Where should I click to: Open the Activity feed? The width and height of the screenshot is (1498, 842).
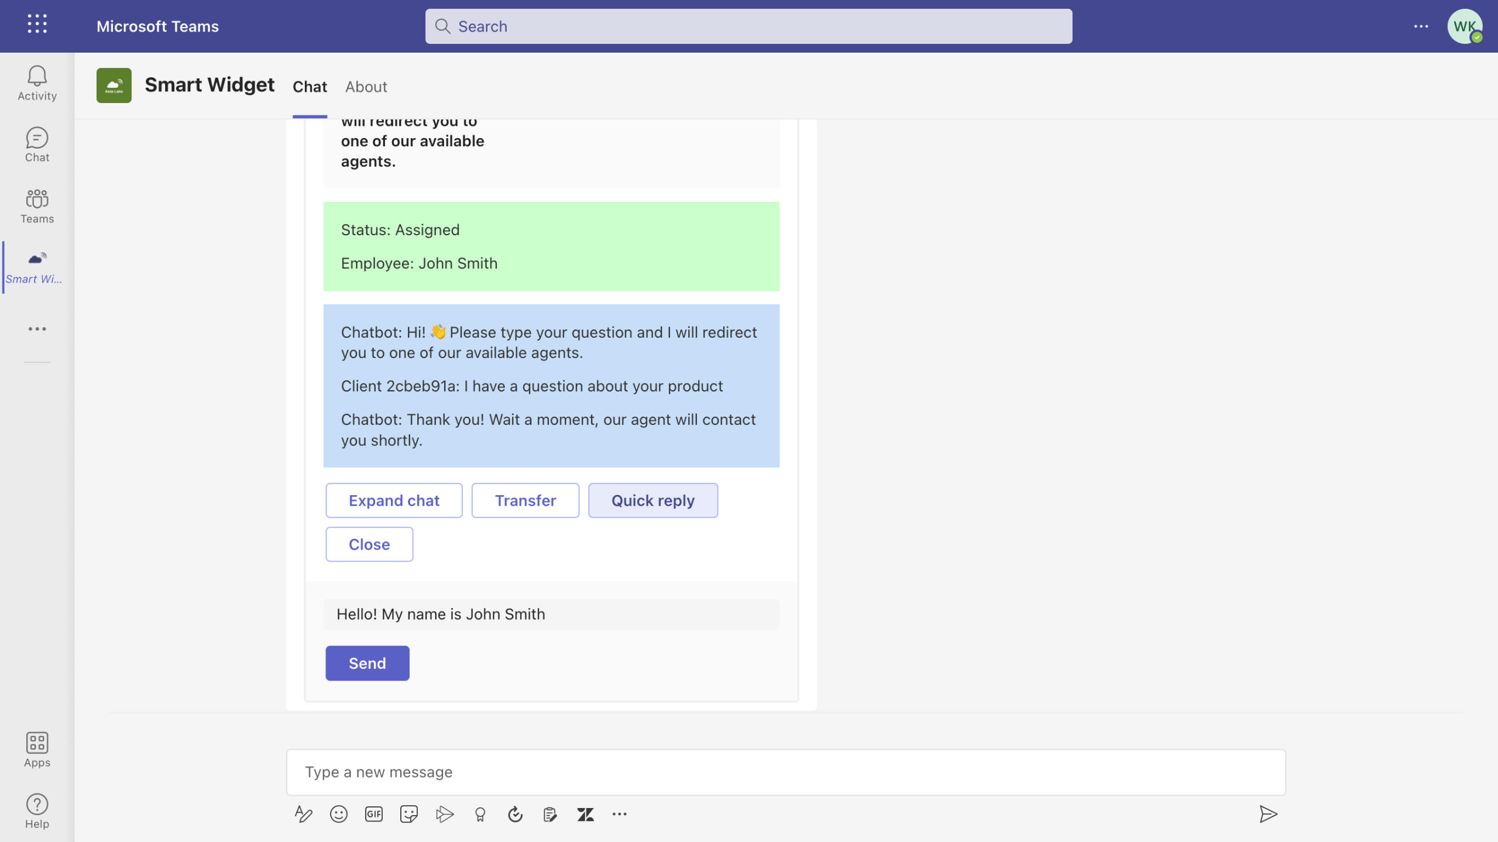tap(37, 83)
